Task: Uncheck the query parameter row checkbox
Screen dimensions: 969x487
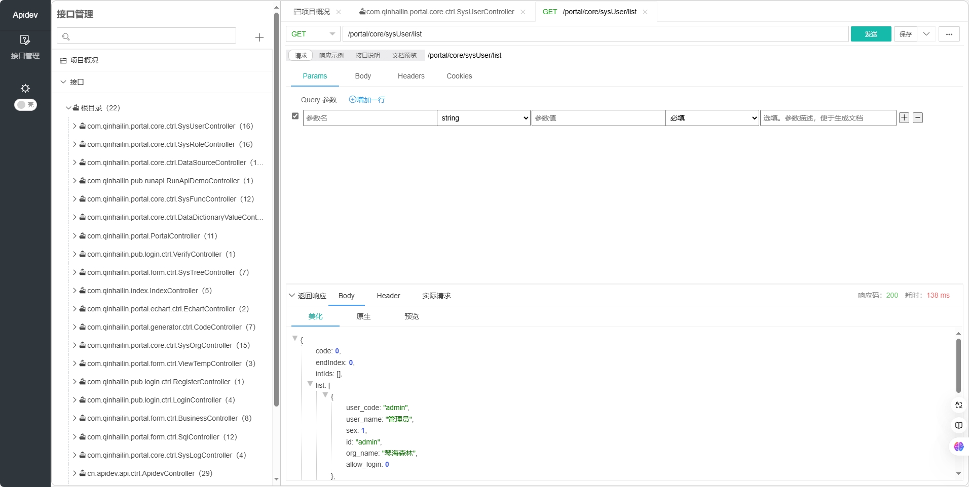Action: click(295, 116)
